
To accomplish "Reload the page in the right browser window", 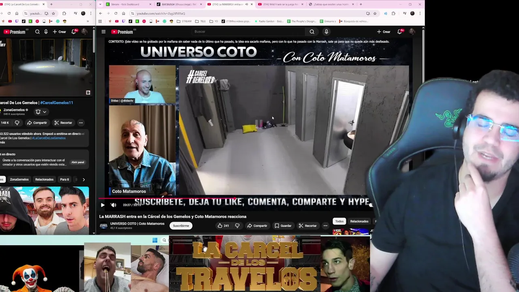I will [x=116, y=13].
